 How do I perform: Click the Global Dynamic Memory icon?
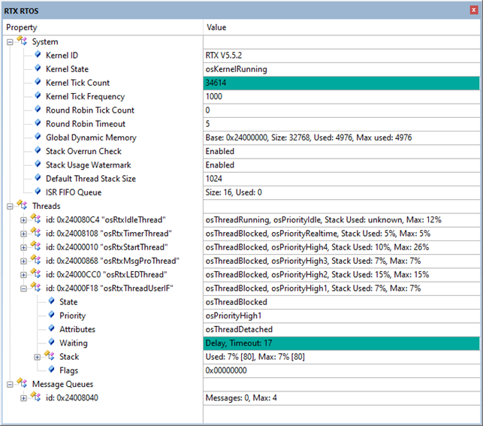pyautogui.click(x=38, y=137)
